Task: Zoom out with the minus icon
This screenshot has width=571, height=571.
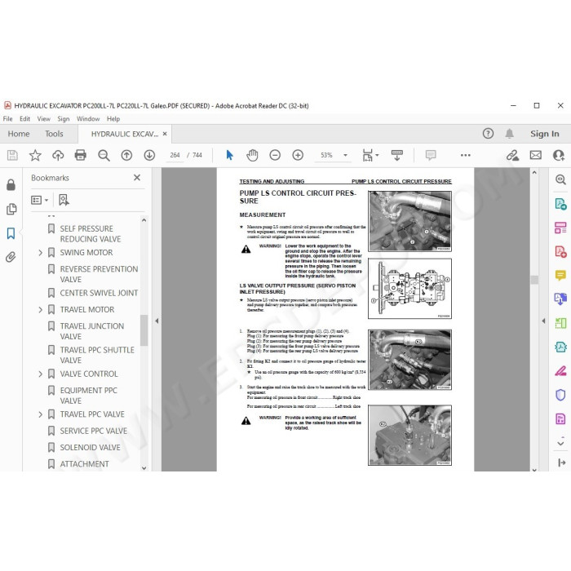Action: 275,156
